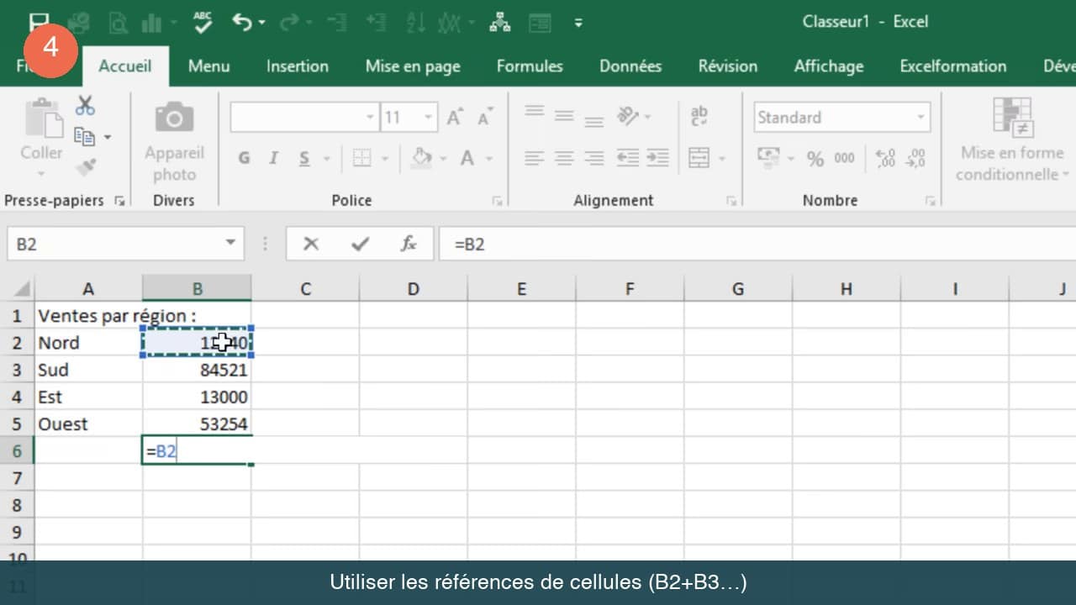Click the wrap text icon
This screenshot has height=605, width=1076.
(x=699, y=117)
